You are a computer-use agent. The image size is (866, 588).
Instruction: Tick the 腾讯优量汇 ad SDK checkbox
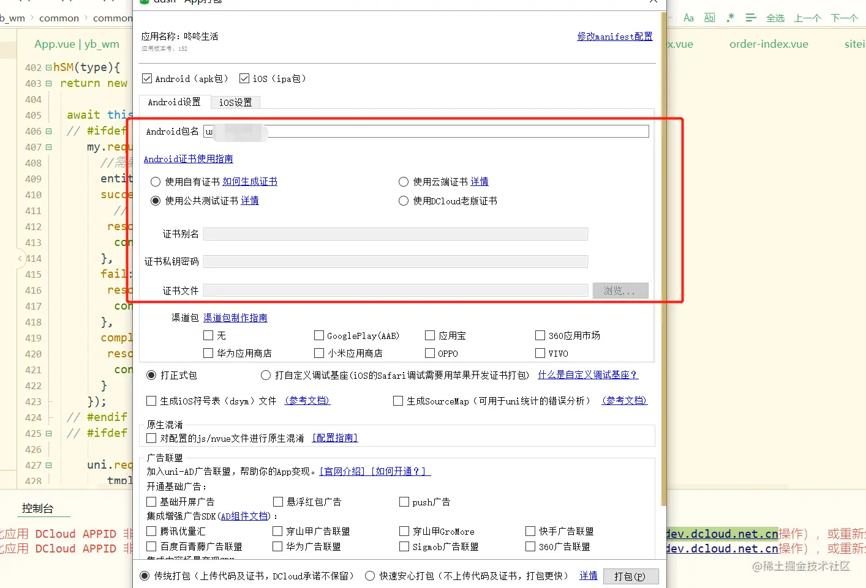pyautogui.click(x=151, y=531)
